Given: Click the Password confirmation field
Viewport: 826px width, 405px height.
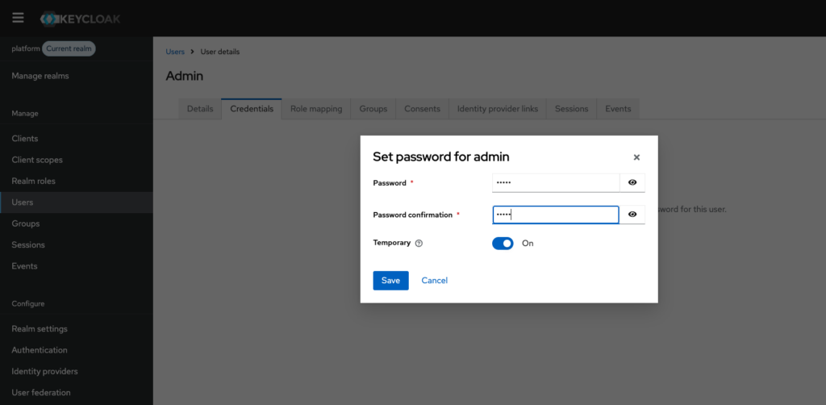Looking at the screenshot, I should (555, 215).
